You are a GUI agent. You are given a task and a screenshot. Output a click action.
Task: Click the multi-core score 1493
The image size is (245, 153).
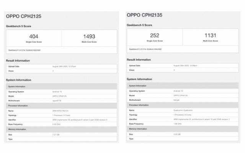click(x=89, y=36)
